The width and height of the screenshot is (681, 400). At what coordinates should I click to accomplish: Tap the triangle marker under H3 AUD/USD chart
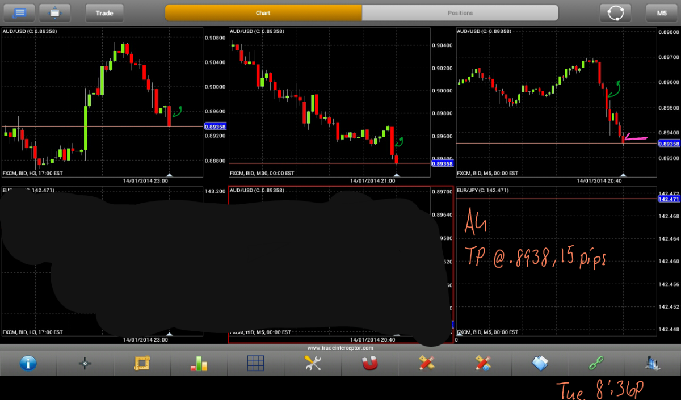169,175
